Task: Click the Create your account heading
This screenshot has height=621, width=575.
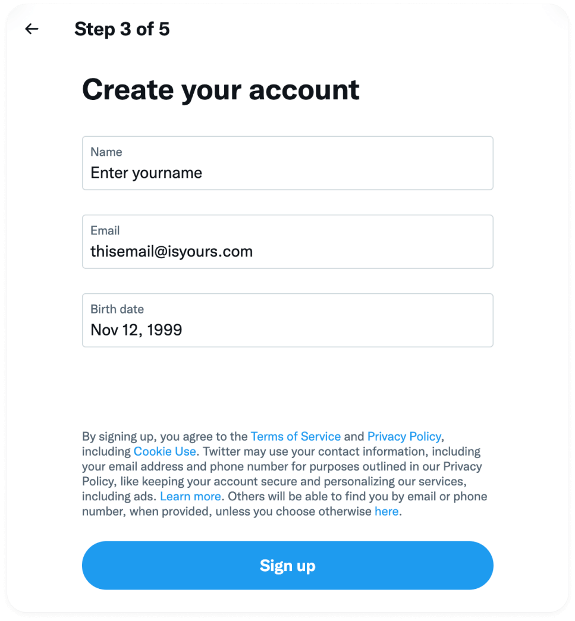Action: [x=221, y=89]
